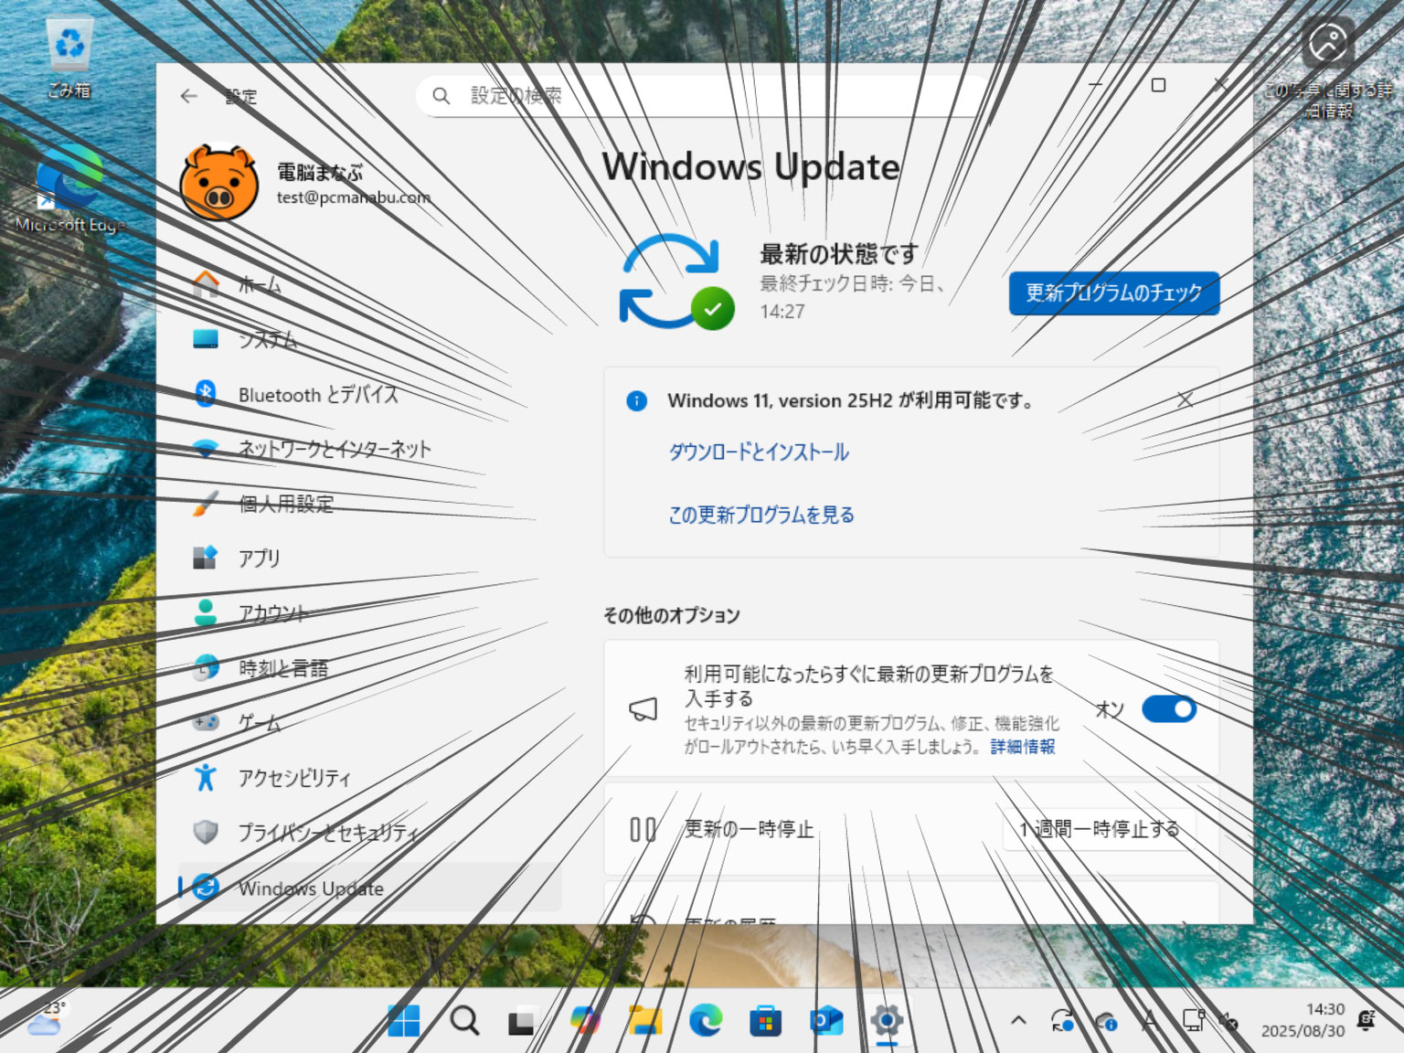The width and height of the screenshot is (1404, 1053).
Task: Click the 更新の一時停止 label
Action: point(750,829)
